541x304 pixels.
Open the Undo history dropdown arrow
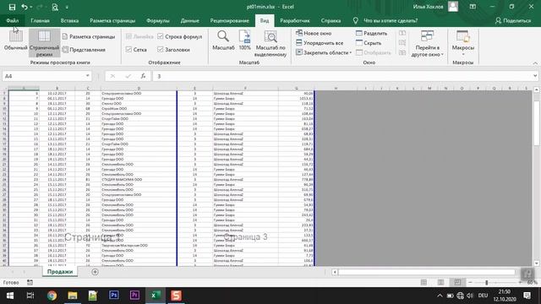coord(31,7)
